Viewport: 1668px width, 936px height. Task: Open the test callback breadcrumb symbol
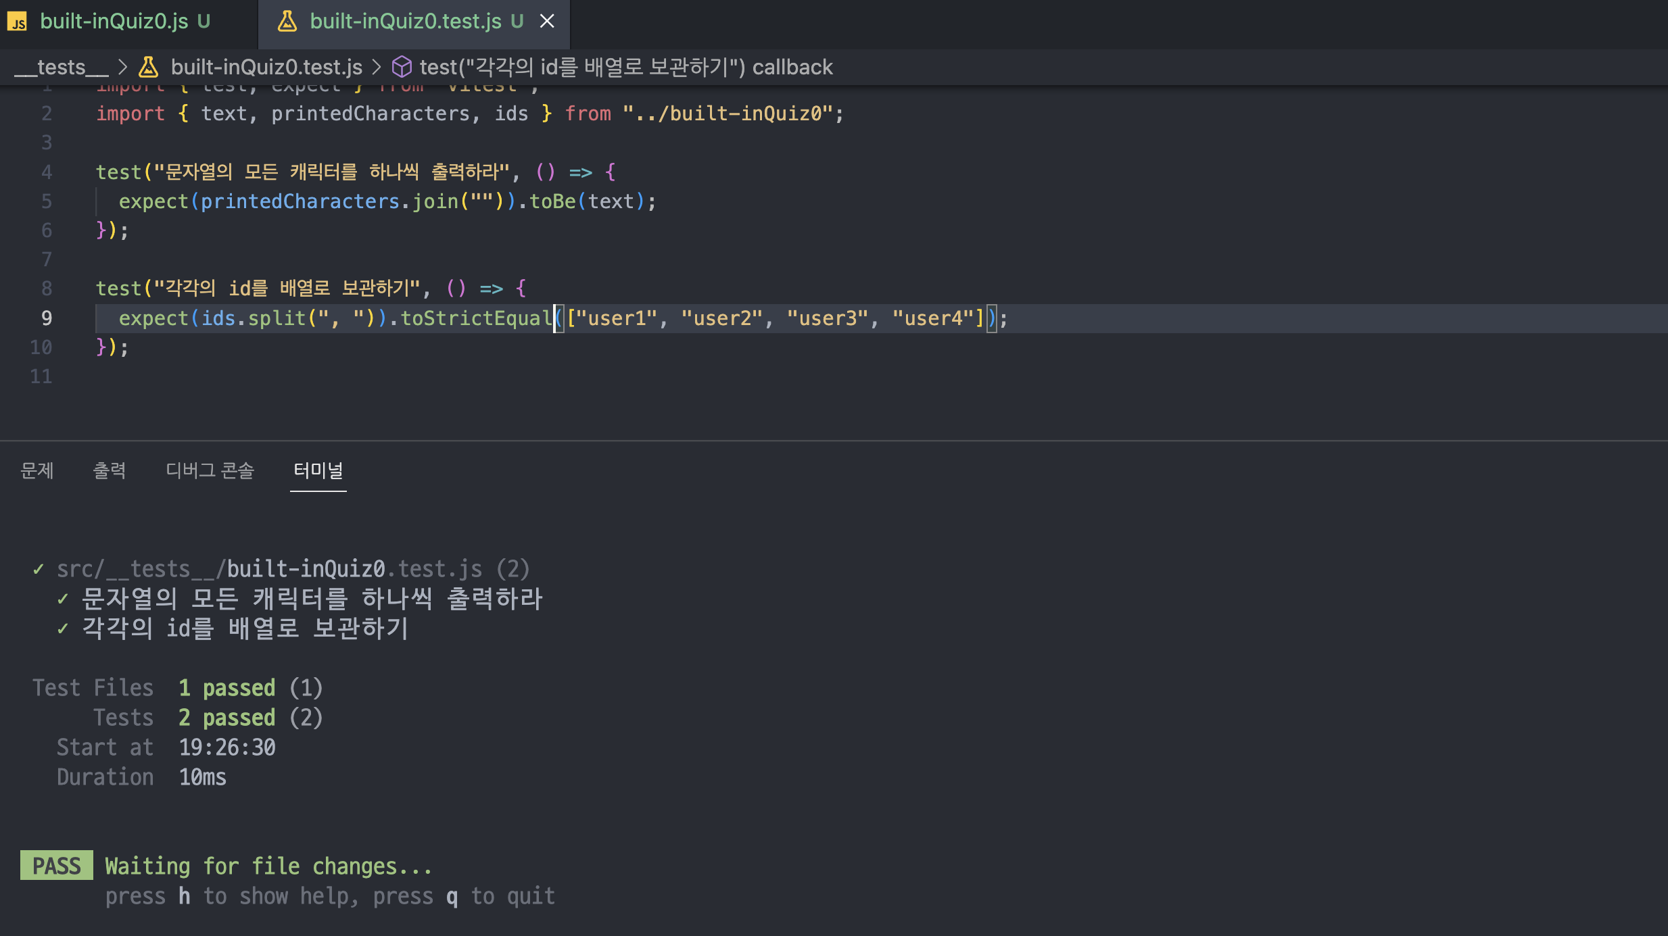(x=625, y=67)
